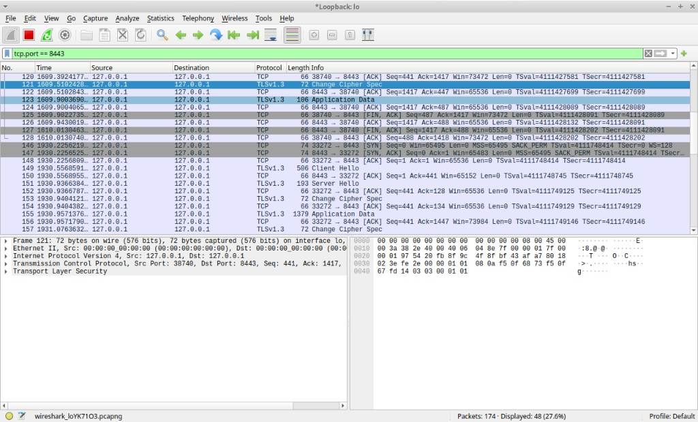This screenshot has height=422, width=698.
Task: Select packet 123 Application Data row
Action: [x=345, y=100]
